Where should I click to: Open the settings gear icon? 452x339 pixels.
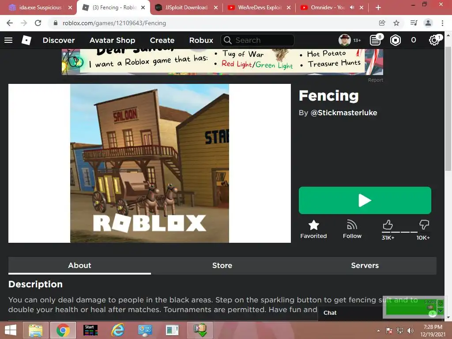pyautogui.click(x=434, y=40)
